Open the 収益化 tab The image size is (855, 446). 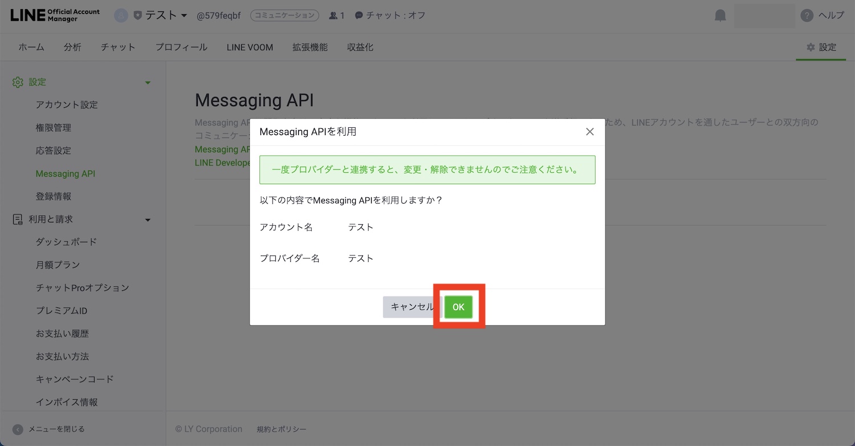coord(360,47)
